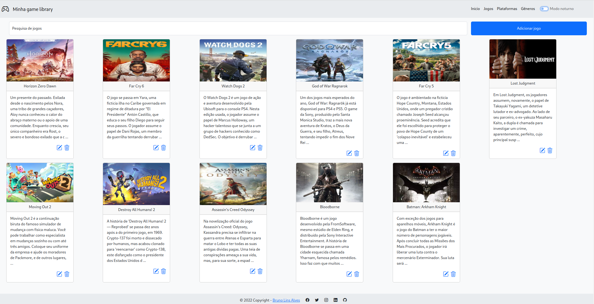The height and width of the screenshot is (304, 594).
Task: Open the Jogos nav item
Action: pos(488,9)
